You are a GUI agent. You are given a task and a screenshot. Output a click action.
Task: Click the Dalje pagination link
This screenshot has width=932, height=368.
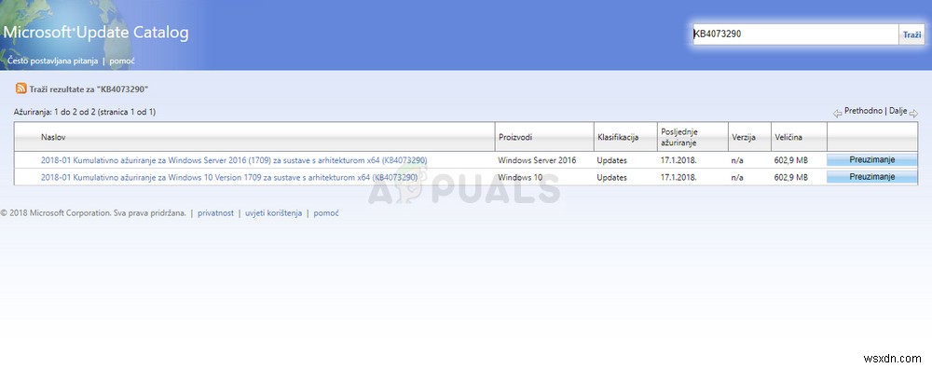click(898, 111)
